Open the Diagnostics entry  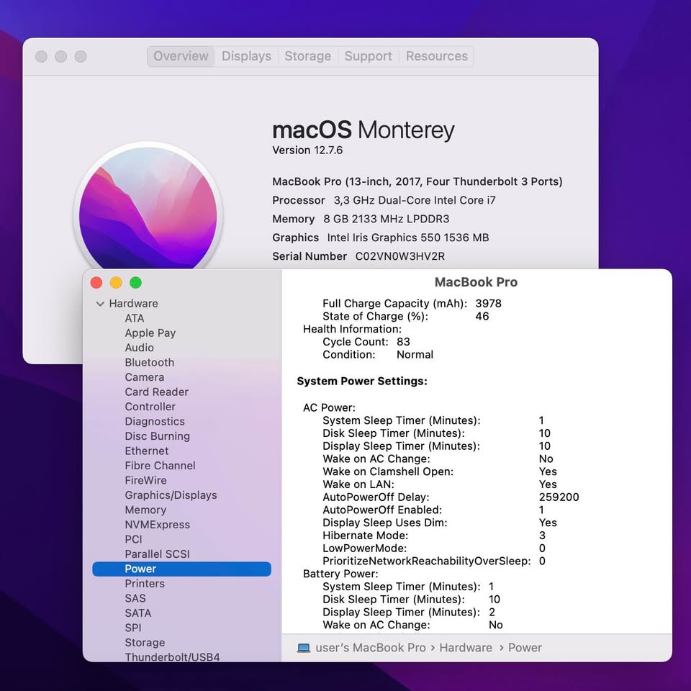point(155,421)
